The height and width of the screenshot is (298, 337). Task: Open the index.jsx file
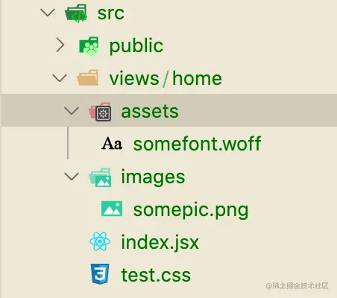[160, 242]
